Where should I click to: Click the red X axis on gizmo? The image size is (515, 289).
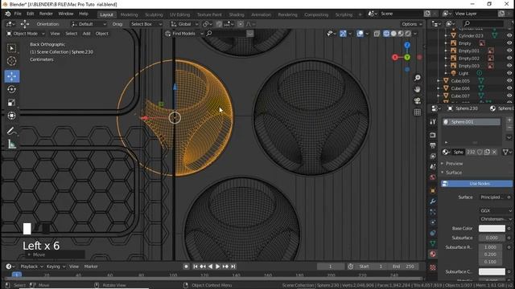(x=395, y=57)
